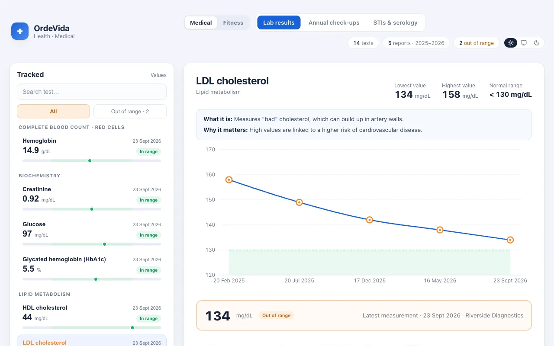
Task: Select the Creatinine test row
Action: [92, 199]
